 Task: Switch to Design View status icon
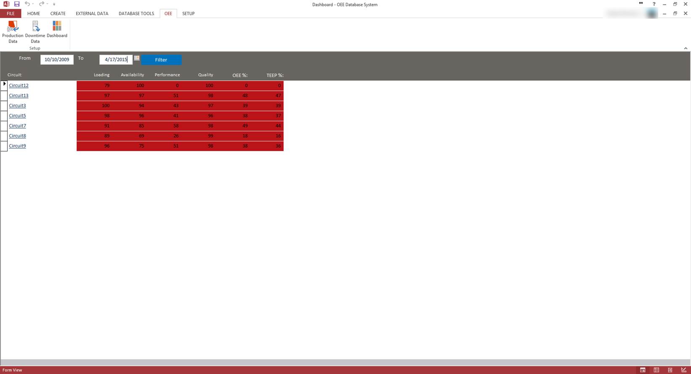(x=683, y=370)
